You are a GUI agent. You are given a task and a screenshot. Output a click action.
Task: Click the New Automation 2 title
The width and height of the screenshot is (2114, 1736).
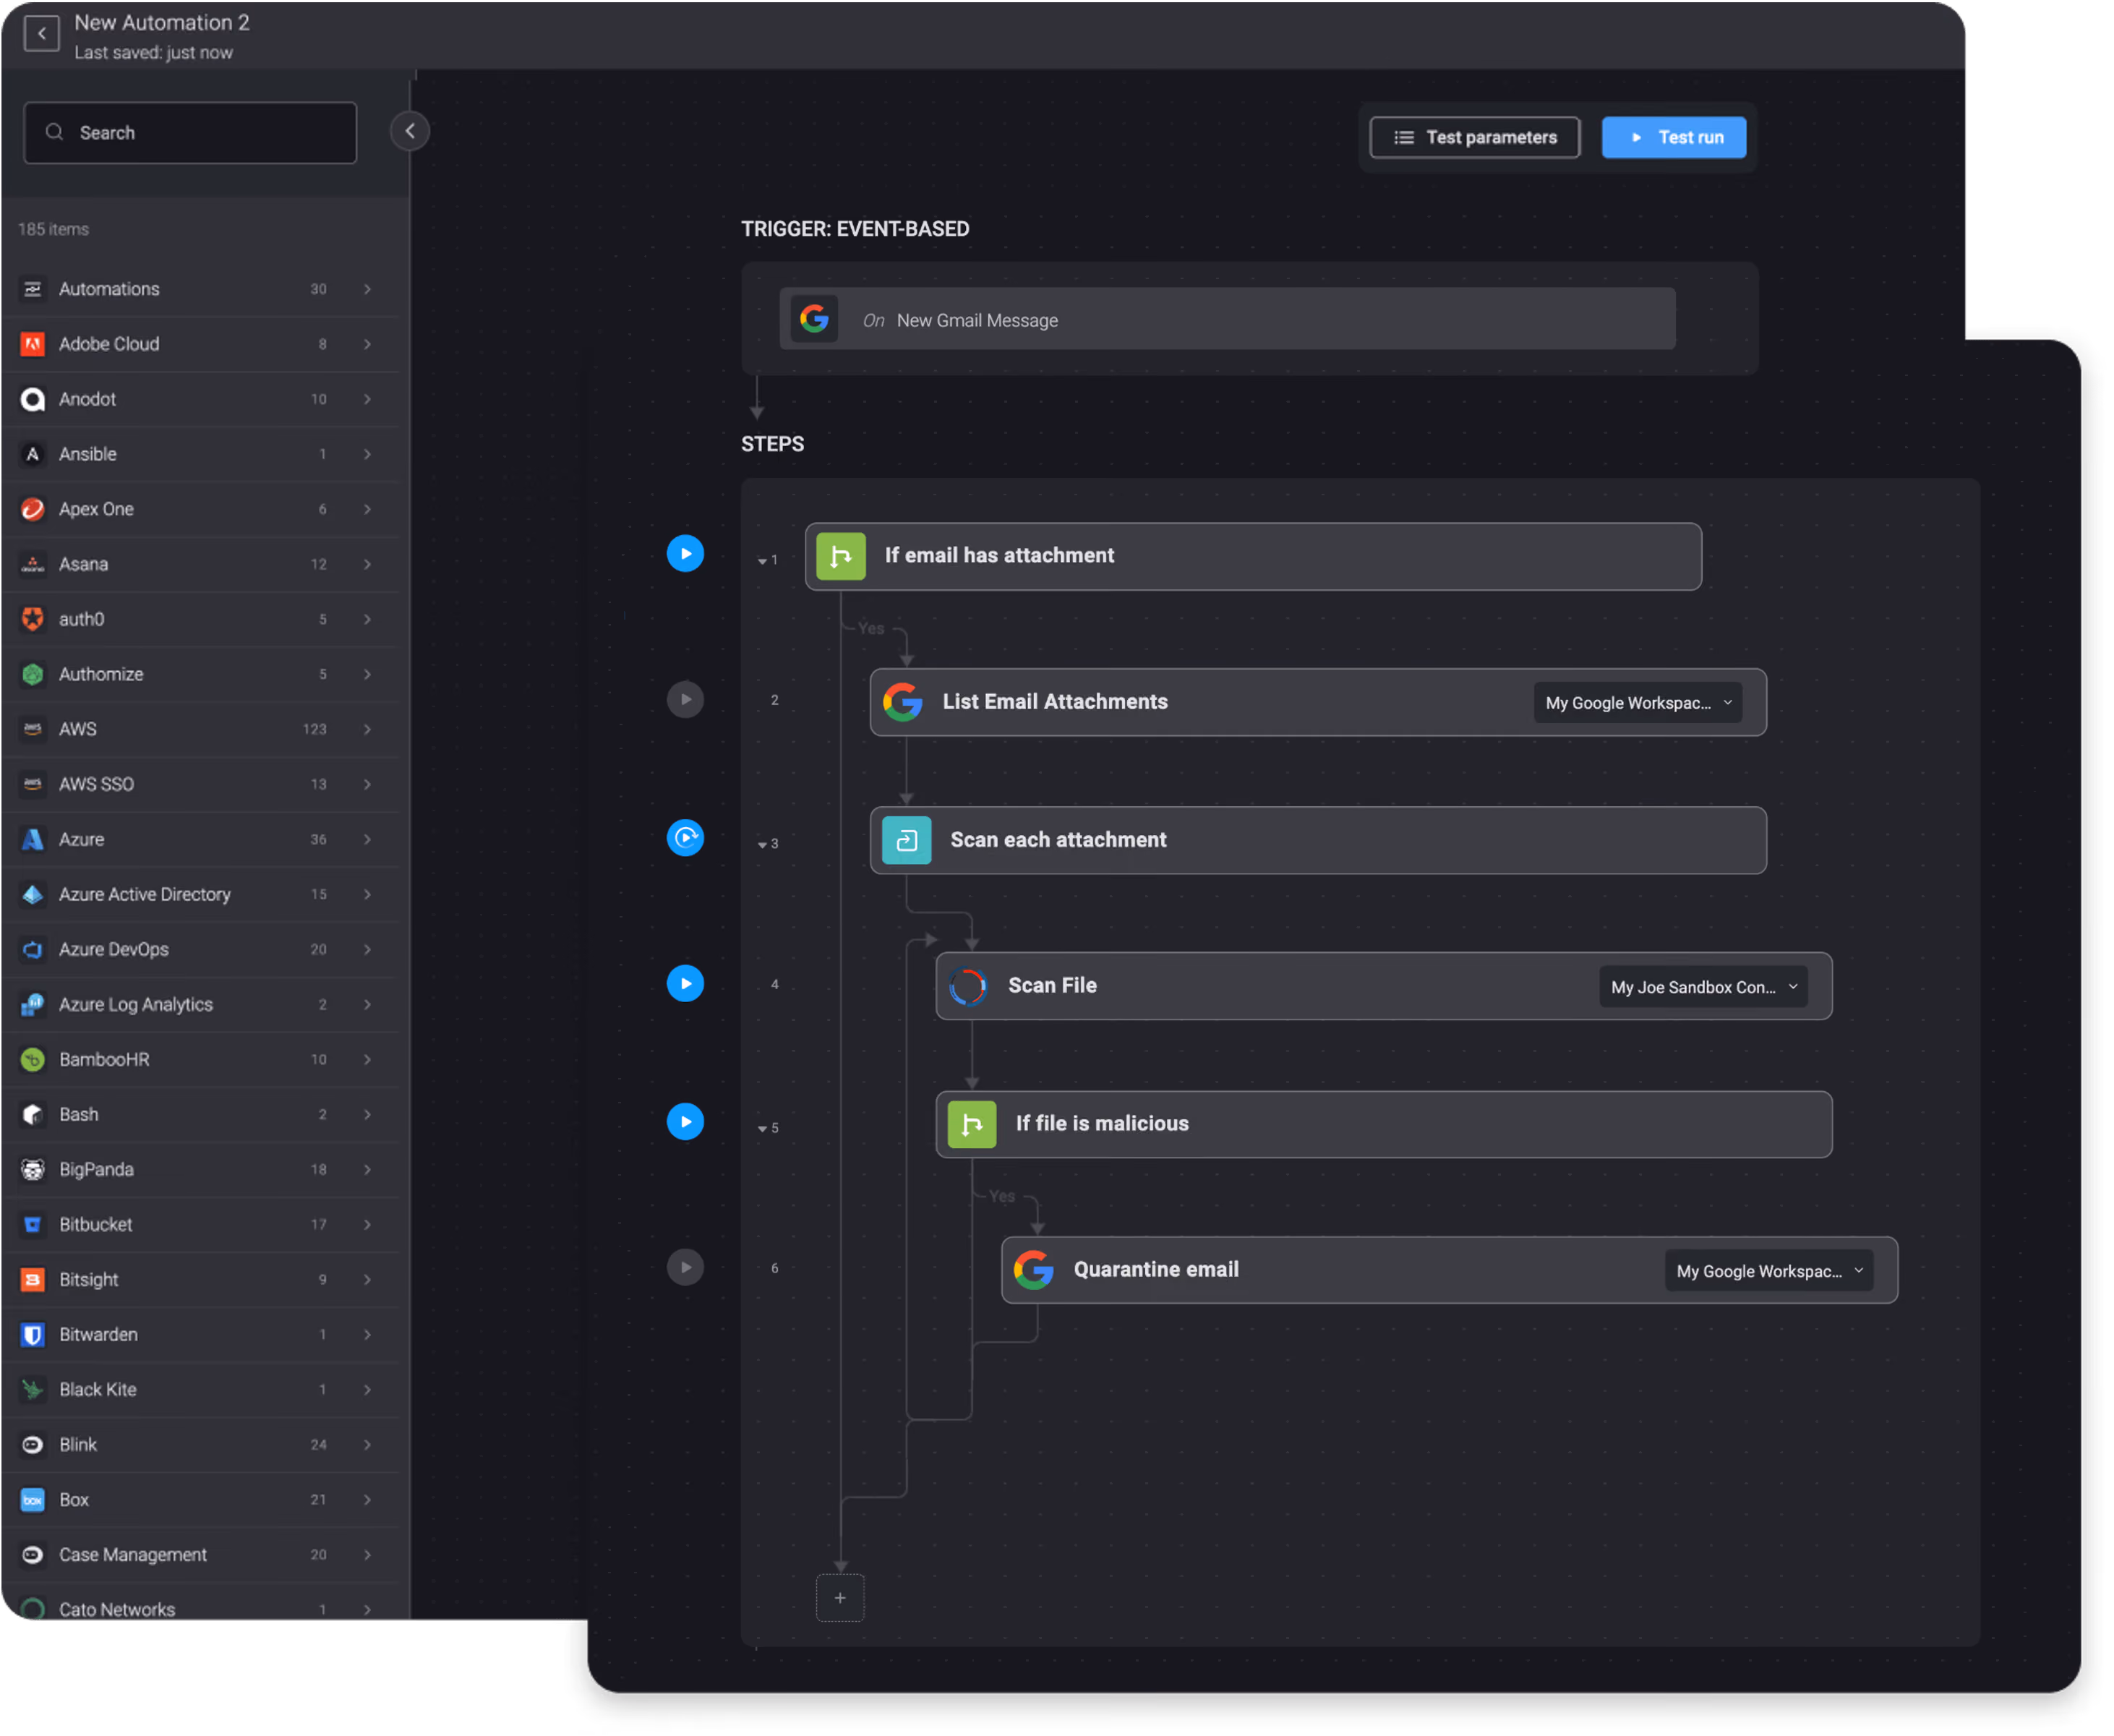pyautogui.click(x=162, y=22)
